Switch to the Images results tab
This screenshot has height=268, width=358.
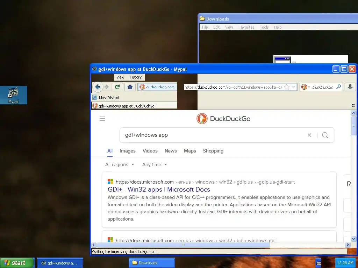[x=127, y=151]
